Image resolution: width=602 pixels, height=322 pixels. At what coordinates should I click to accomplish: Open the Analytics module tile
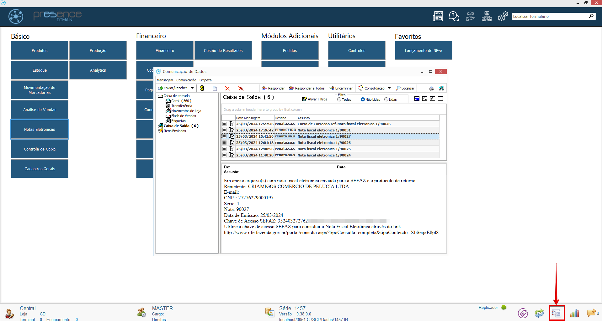(x=98, y=70)
